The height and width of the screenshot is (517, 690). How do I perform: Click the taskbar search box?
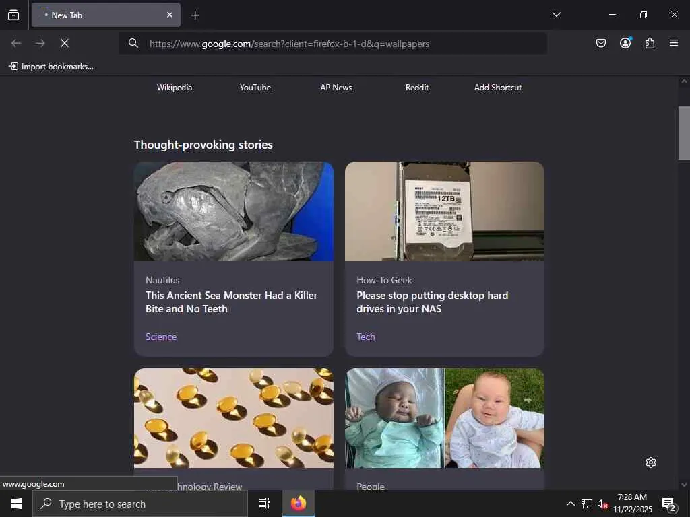click(x=140, y=504)
